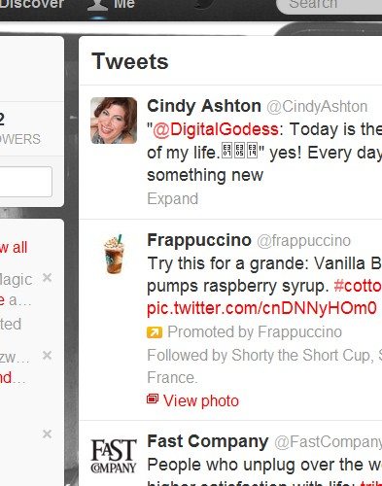Open the Me profile icon in navigation
The width and height of the screenshot is (382, 486).
(x=97, y=5)
